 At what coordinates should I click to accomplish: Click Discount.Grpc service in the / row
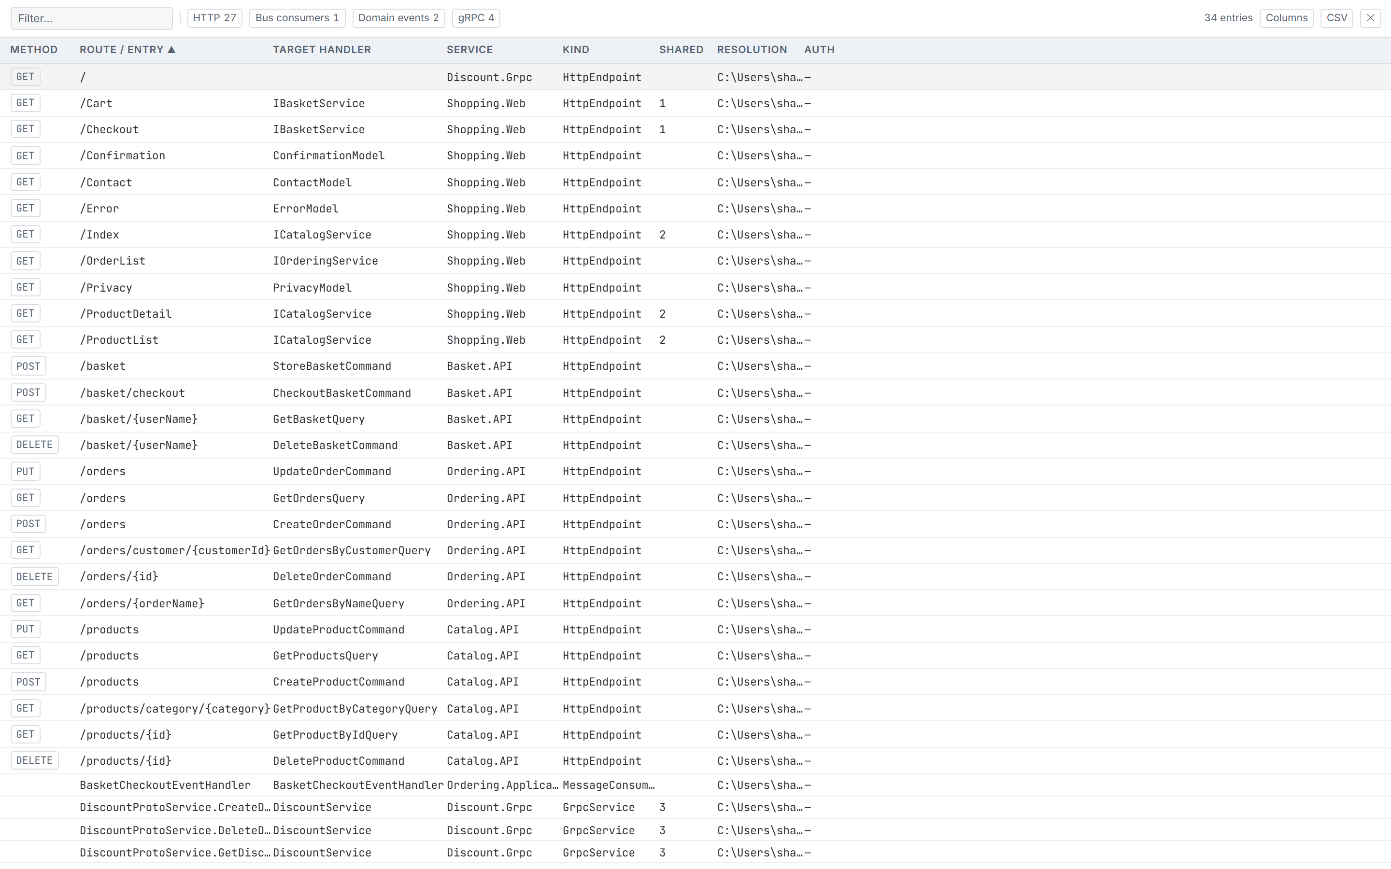[x=489, y=78]
